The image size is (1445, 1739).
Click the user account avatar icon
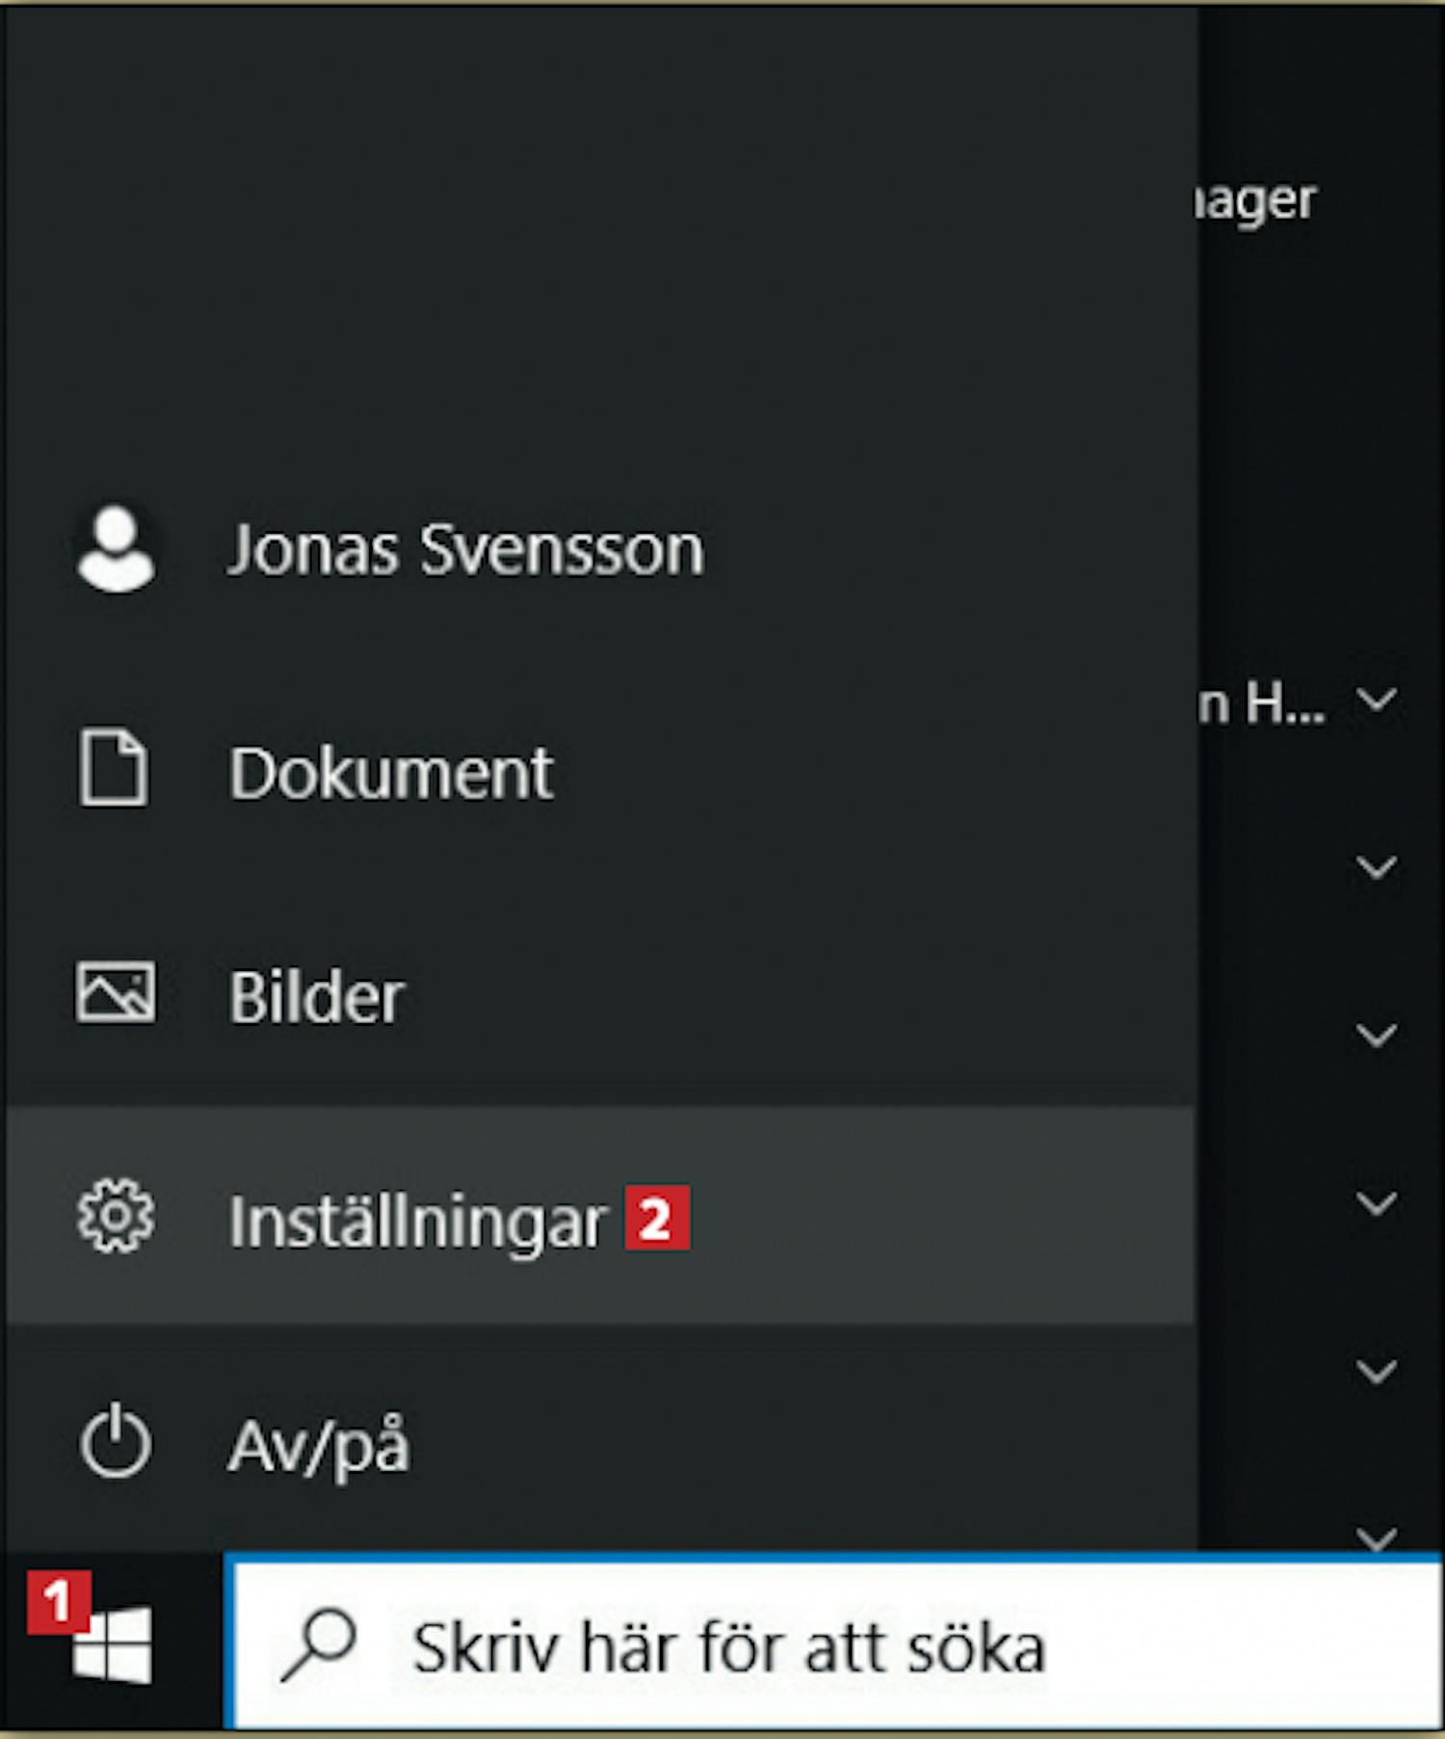(x=116, y=548)
